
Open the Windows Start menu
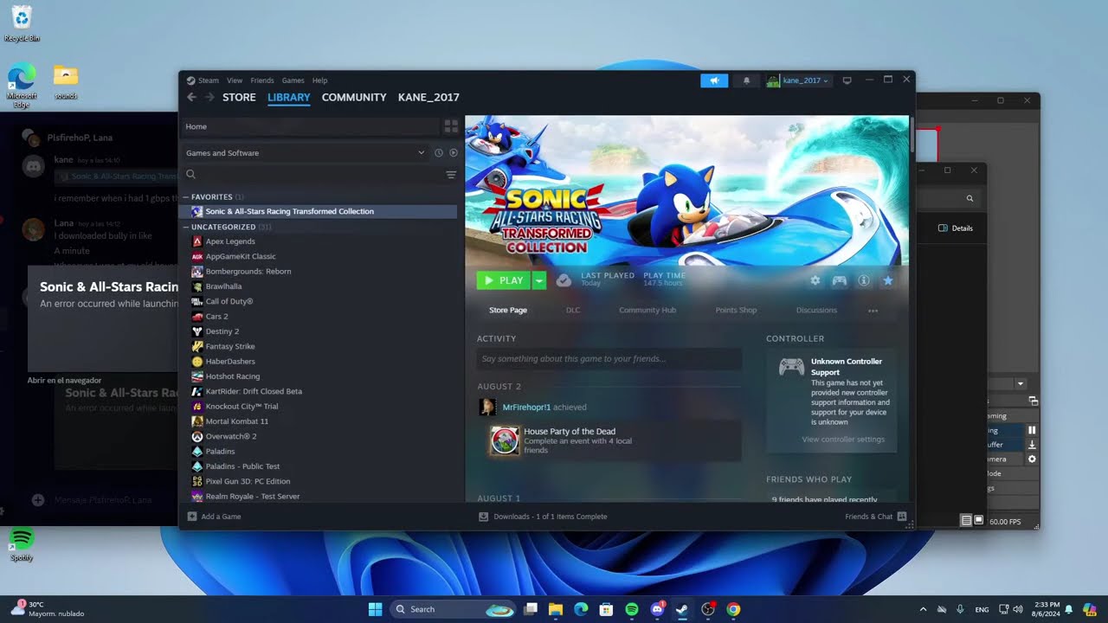[x=375, y=609]
